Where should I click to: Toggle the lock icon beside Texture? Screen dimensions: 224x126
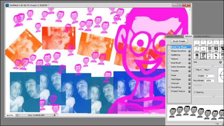coord(190,59)
